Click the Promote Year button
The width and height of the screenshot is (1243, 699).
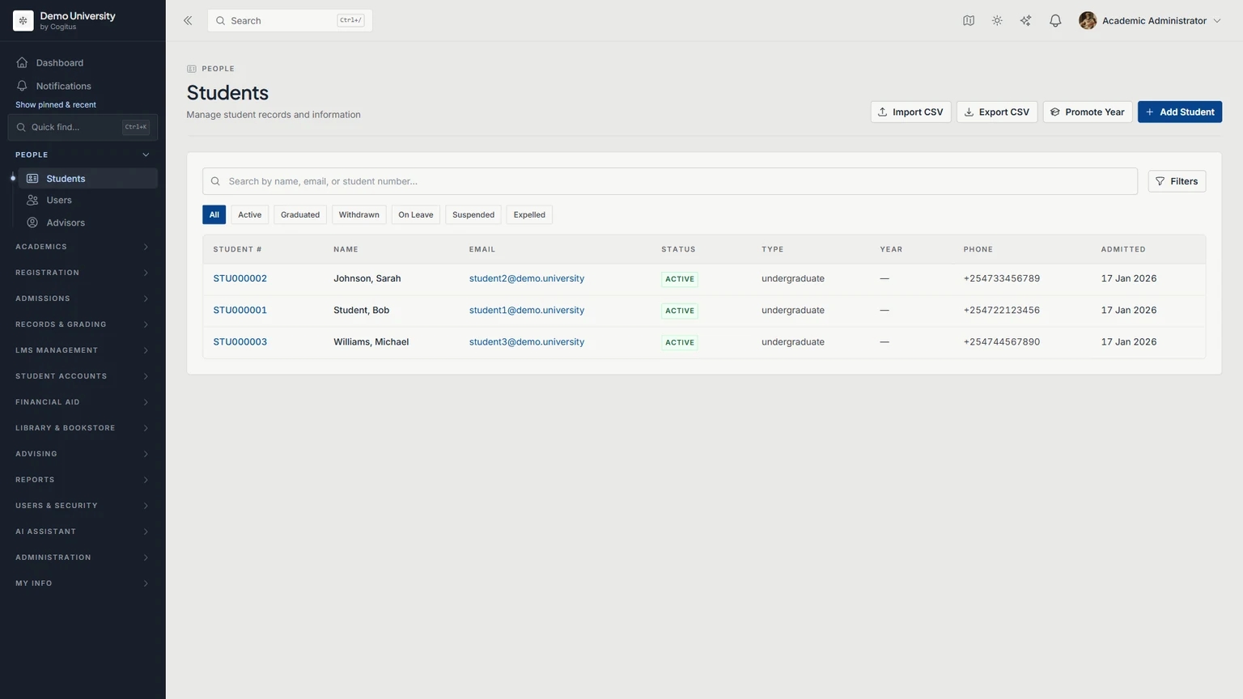[1088, 112]
